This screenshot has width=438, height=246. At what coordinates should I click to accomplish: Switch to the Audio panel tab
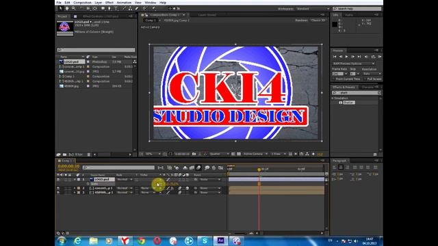[x=349, y=15]
